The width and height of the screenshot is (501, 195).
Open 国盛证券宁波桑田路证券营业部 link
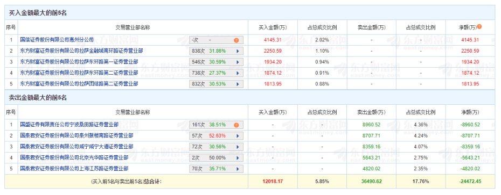coord(69,125)
